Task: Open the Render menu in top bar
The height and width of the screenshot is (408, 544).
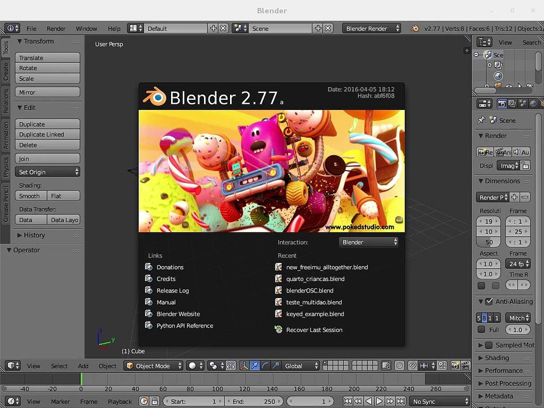Action: pos(56,28)
